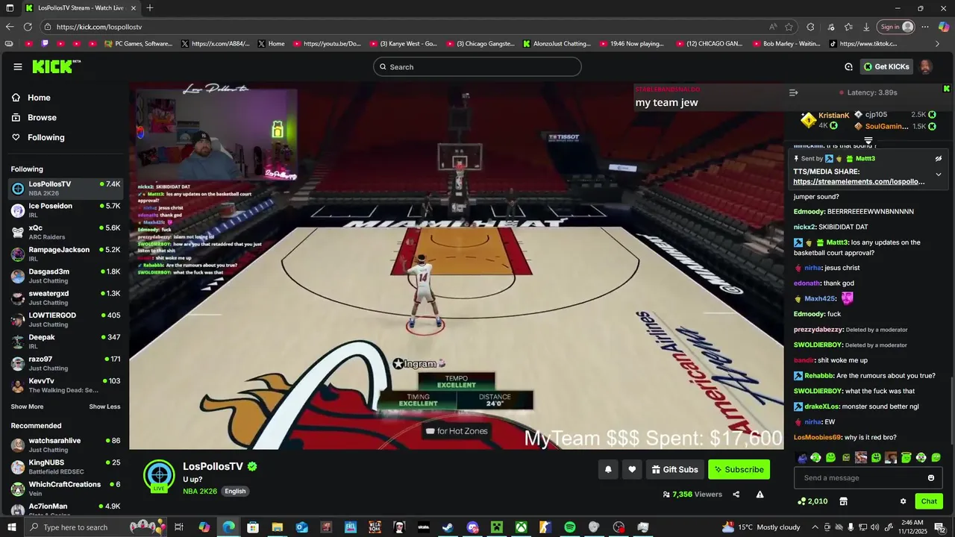Go back in browser history

coord(10,27)
